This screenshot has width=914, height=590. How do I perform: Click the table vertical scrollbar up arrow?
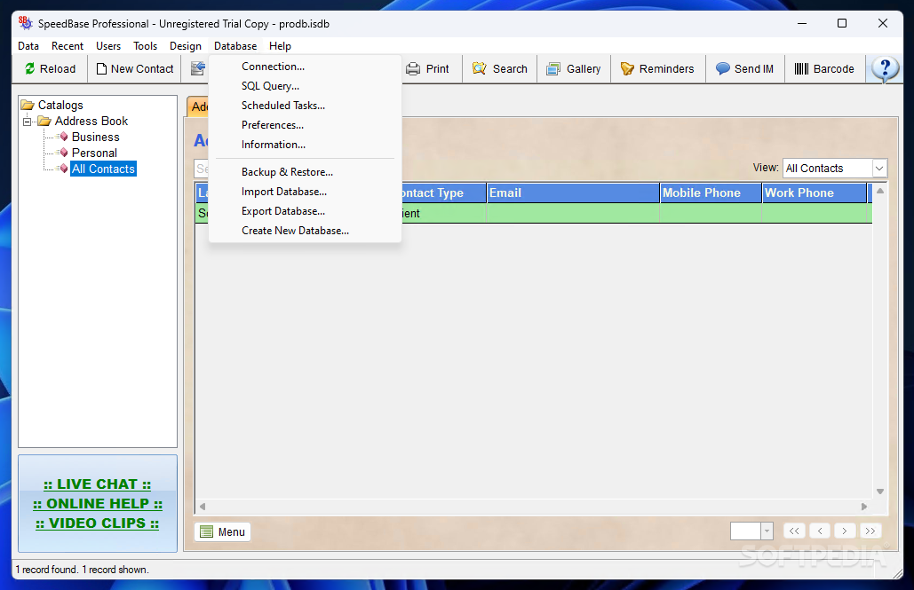pyautogui.click(x=880, y=191)
